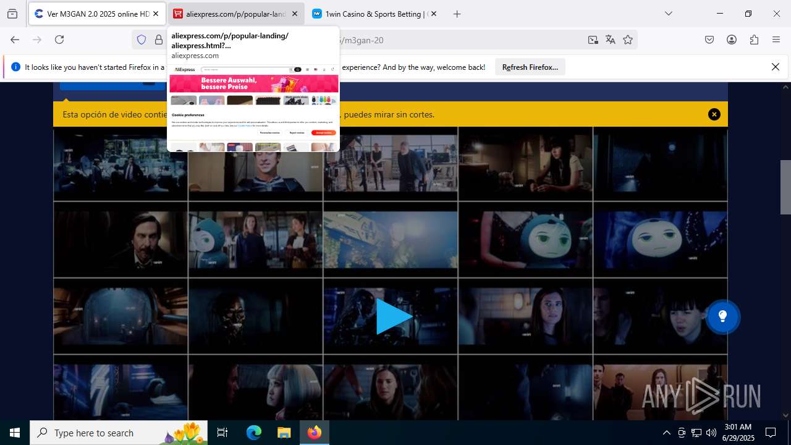Click the page vertical scrollbar thumb

(785, 187)
